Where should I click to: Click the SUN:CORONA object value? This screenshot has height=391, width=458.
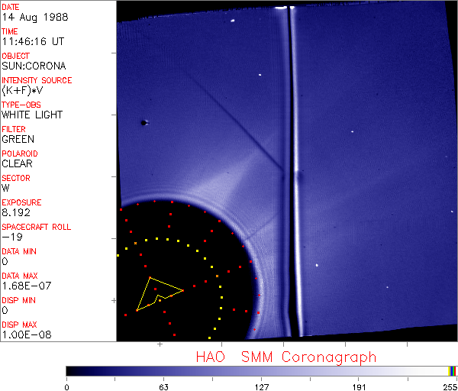[x=34, y=66]
